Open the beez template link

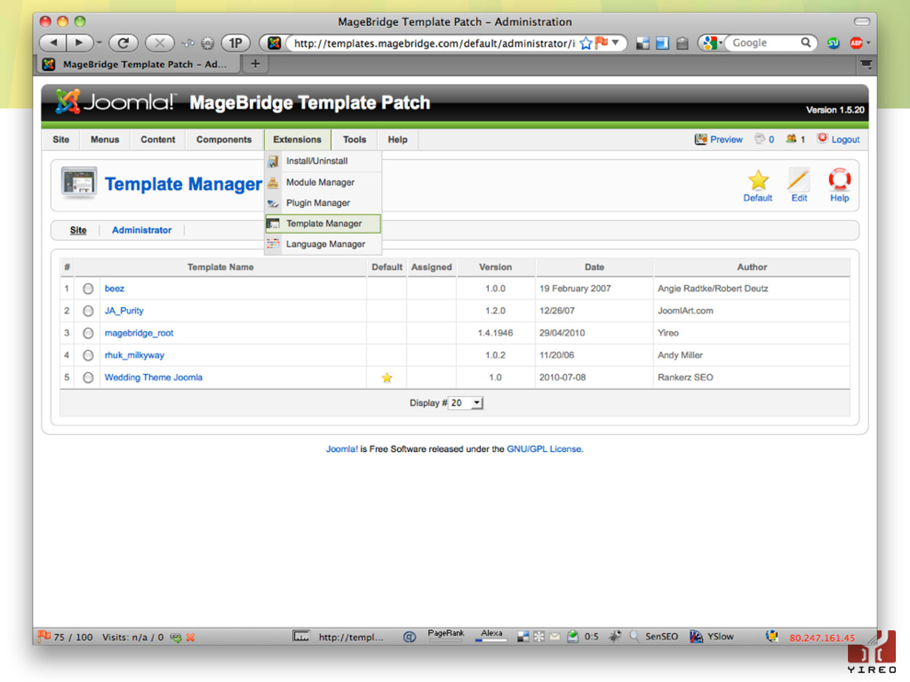point(114,289)
